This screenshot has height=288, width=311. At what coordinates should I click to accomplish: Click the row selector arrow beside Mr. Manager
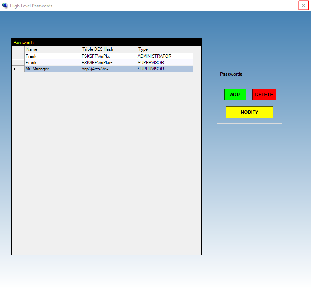[18, 69]
